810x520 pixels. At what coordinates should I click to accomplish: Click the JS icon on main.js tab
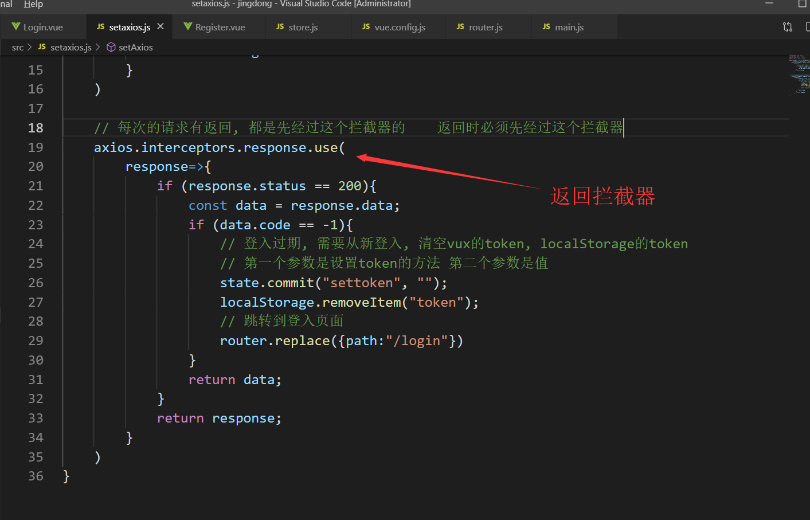[546, 26]
